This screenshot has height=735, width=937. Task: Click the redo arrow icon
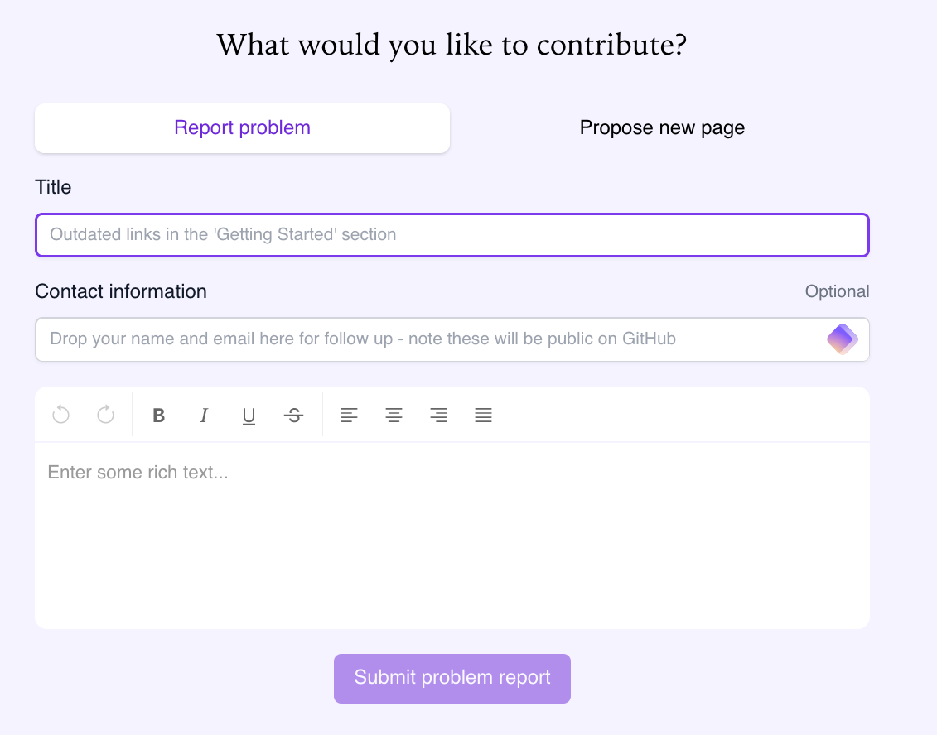point(105,415)
